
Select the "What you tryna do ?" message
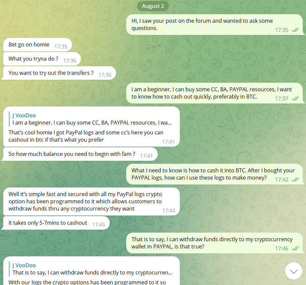point(34,59)
